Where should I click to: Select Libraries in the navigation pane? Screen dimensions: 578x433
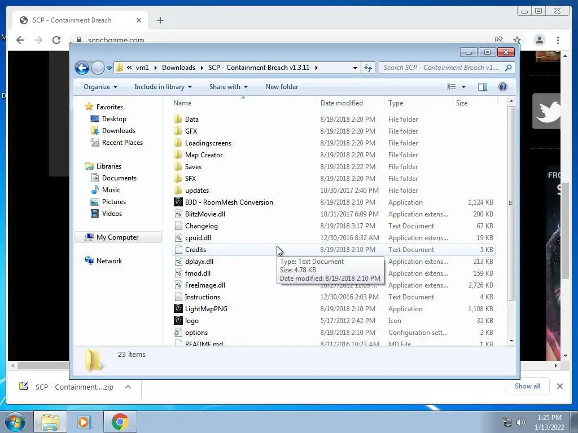[x=109, y=166]
